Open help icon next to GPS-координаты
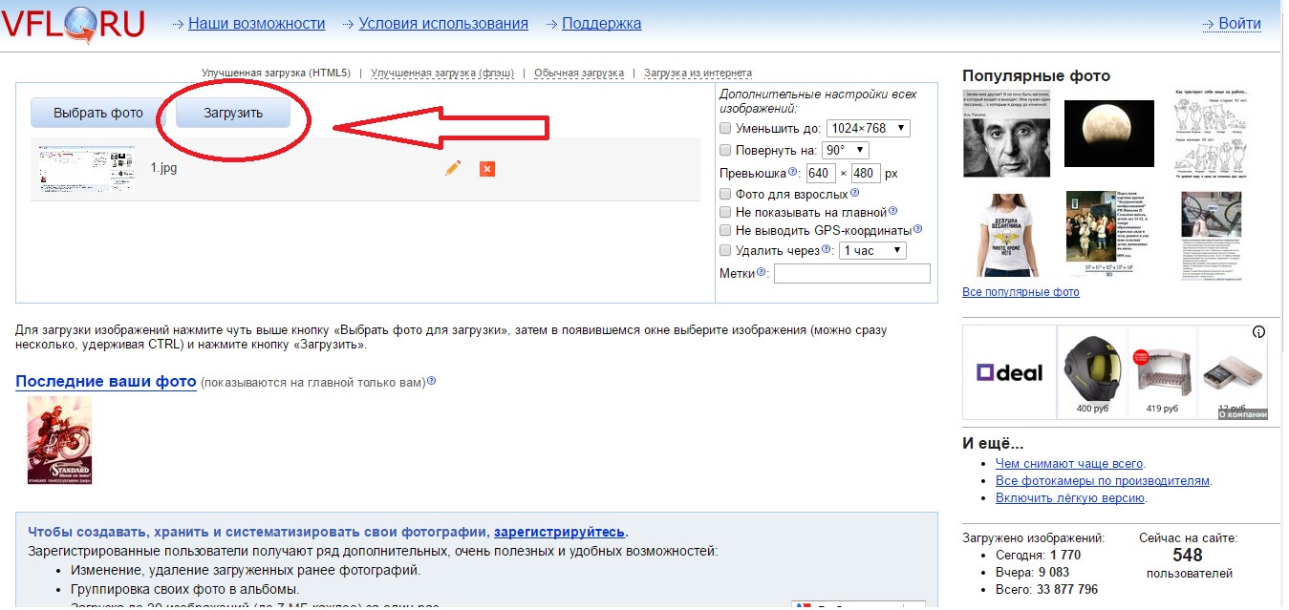The width and height of the screenshot is (1289, 610). click(x=918, y=229)
